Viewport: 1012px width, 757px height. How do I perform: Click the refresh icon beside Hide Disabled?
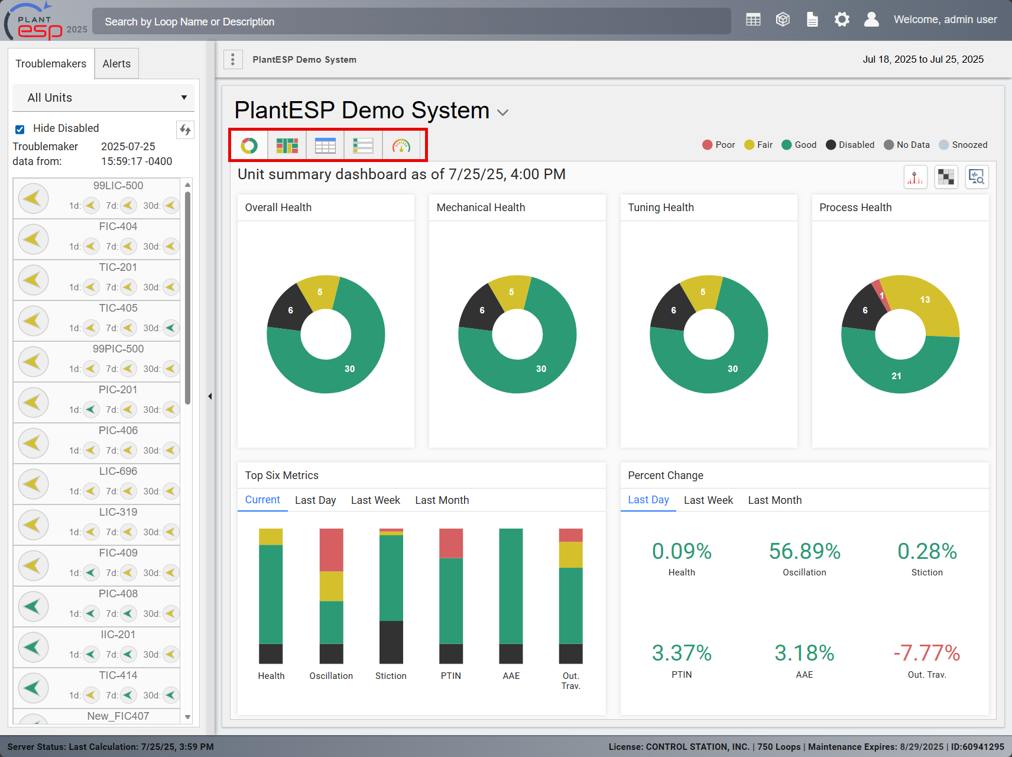click(x=185, y=130)
